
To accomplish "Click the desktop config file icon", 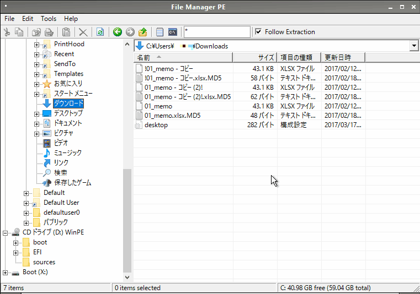I will pyautogui.click(x=139, y=125).
